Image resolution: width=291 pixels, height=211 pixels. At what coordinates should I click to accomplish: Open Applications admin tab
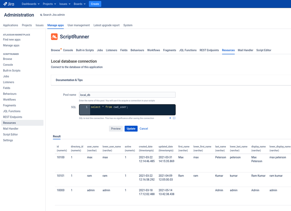tap(10, 25)
